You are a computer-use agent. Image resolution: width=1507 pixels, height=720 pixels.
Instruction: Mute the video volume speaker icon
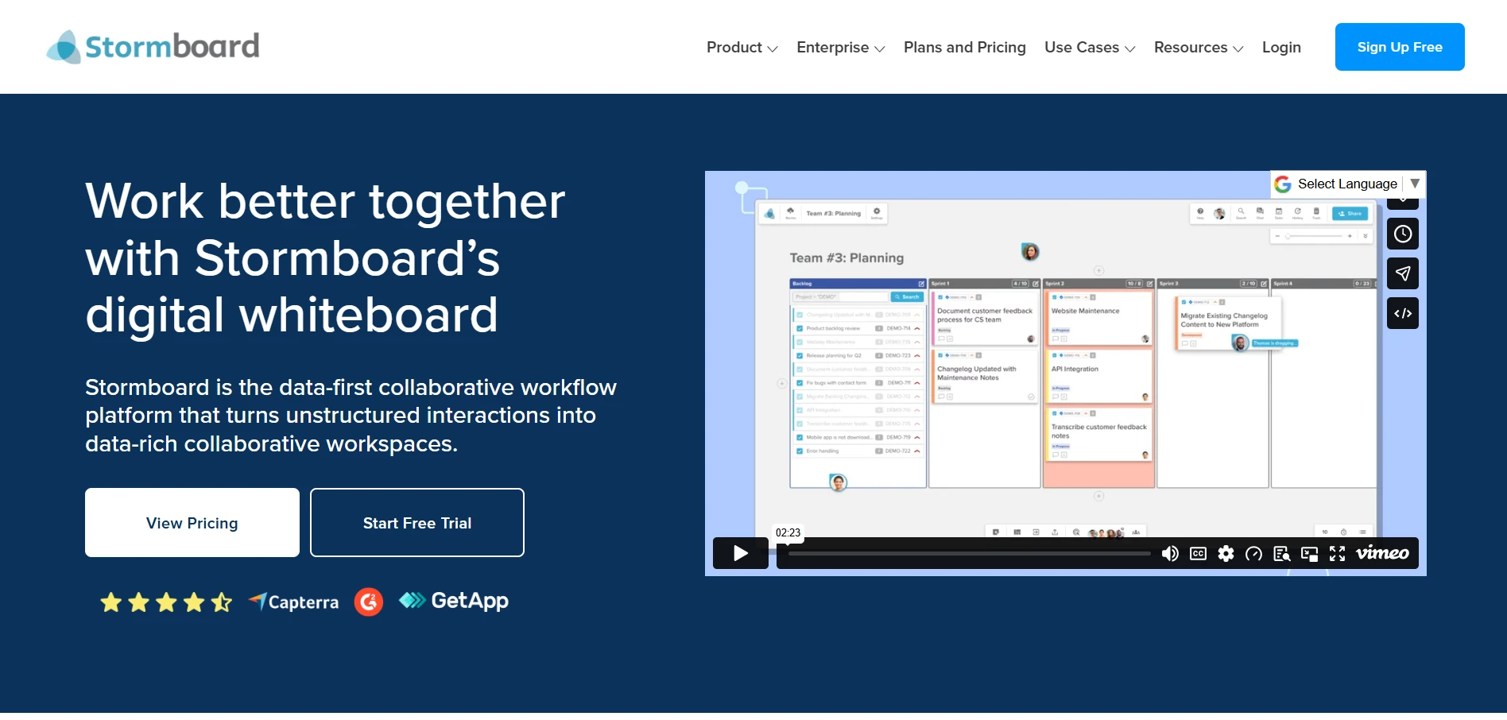click(x=1170, y=554)
